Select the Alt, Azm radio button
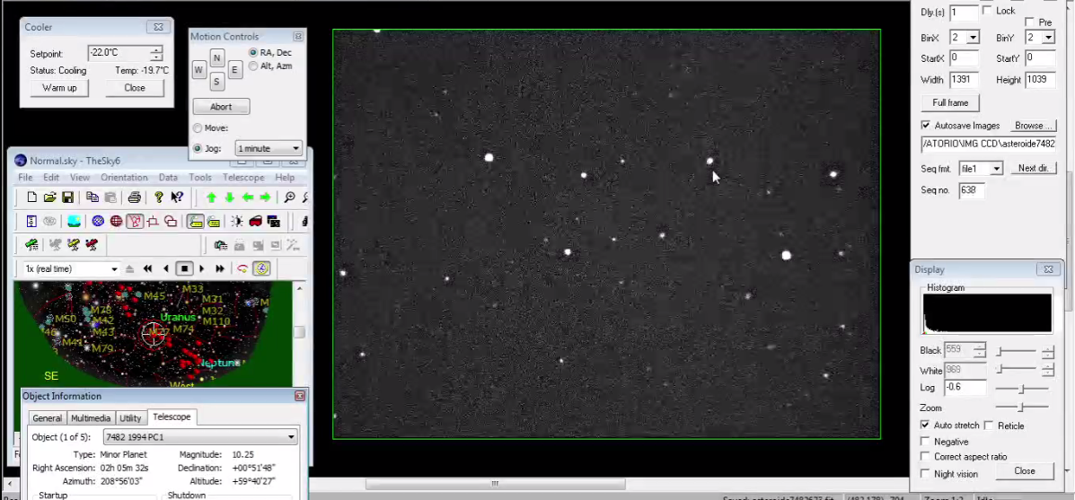 click(x=254, y=66)
